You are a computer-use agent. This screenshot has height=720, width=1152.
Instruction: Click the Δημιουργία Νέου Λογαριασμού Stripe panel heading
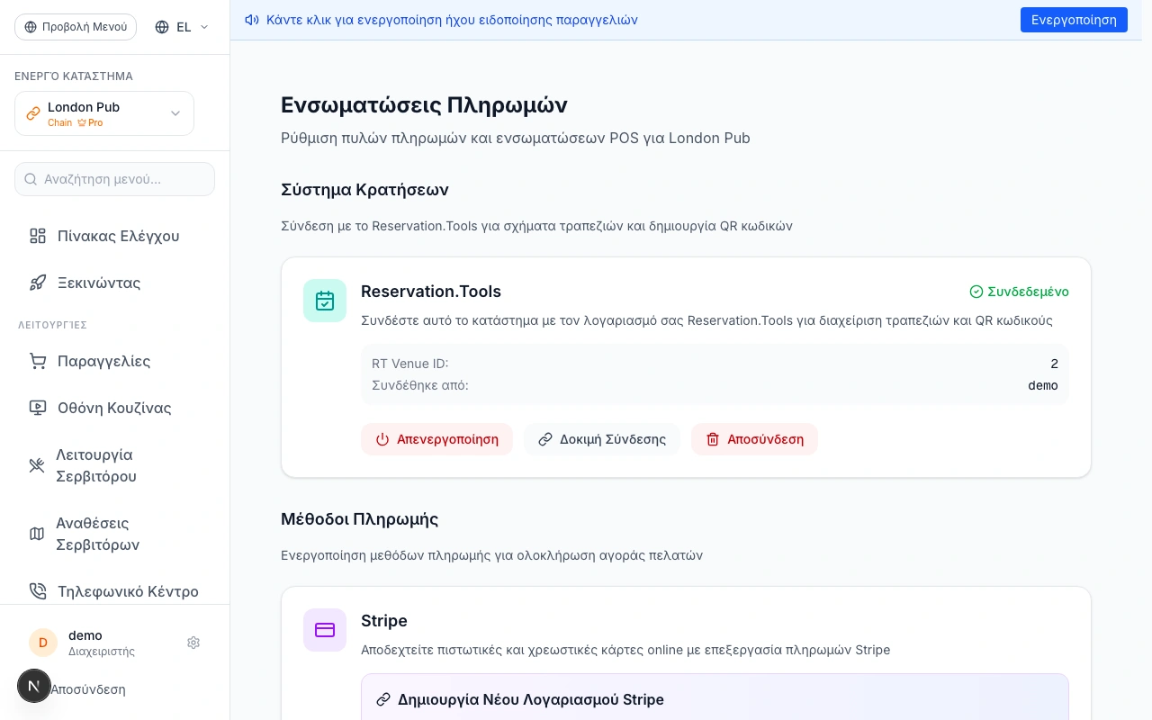tap(531, 699)
